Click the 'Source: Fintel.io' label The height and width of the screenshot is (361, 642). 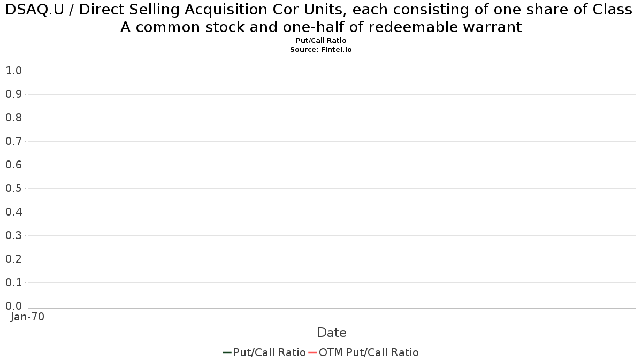(321, 49)
